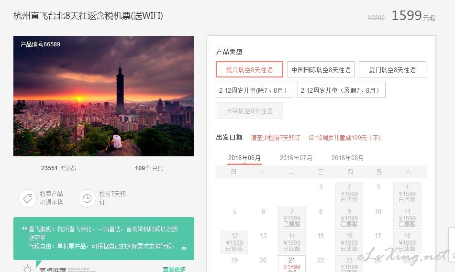Click the (2-12周岁儿童减100元 notice text
Image resolution: width=455 pixels, height=272 pixels.
344,138
